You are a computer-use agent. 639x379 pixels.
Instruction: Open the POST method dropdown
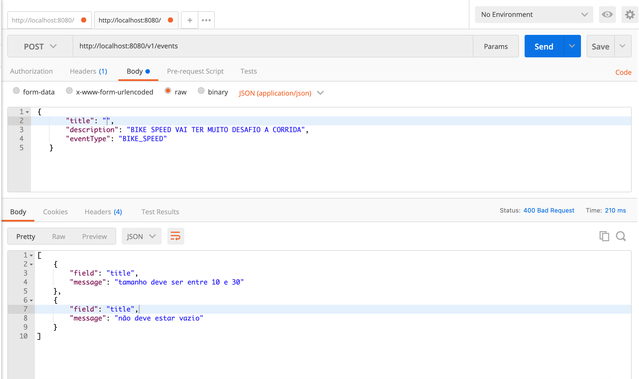coord(40,46)
